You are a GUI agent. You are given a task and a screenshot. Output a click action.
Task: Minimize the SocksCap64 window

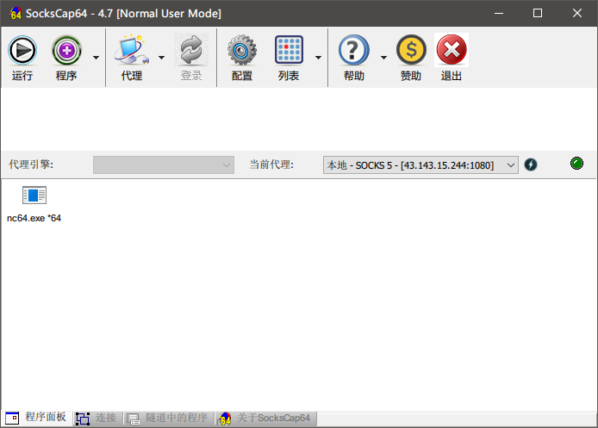click(x=499, y=13)
